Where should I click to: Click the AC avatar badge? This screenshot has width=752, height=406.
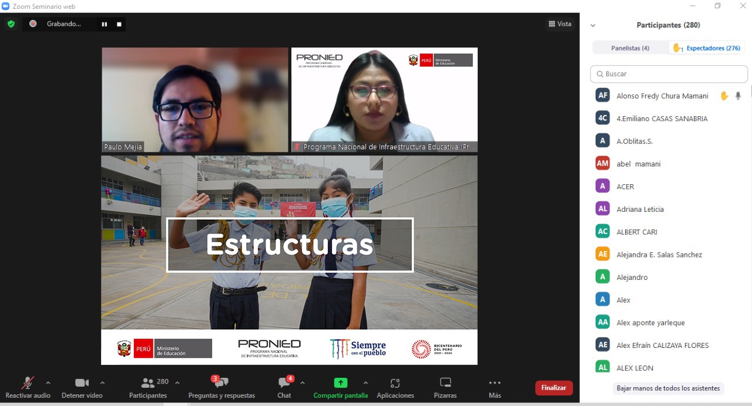coord(603,232)
